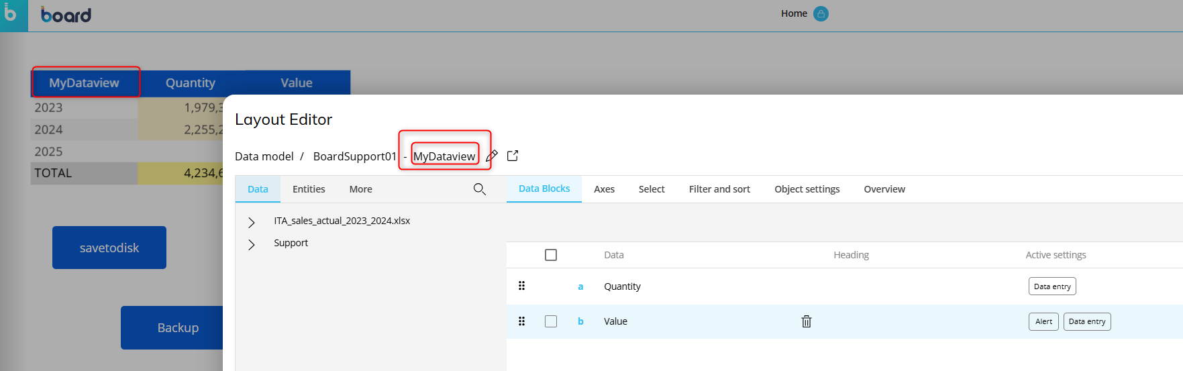This screenshot has height=371, width=1183.
Task: Open the Object settings tab
Action: (807, 189)
